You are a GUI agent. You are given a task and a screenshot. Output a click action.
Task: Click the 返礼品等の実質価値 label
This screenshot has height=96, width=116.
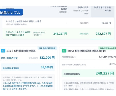tap(11, 68)
